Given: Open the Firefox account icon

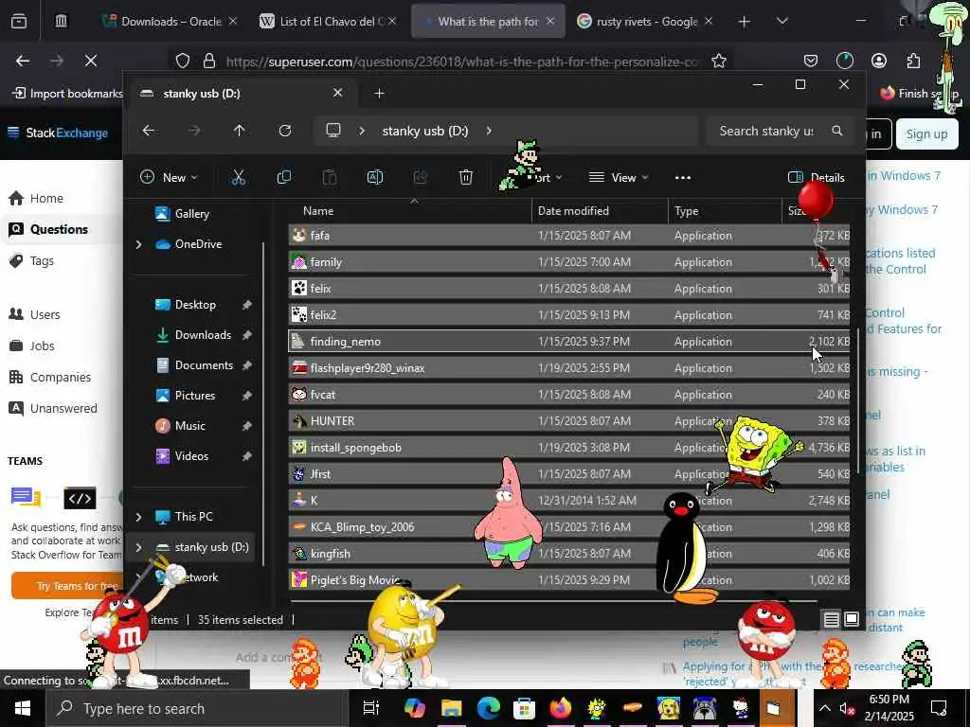Looking at the screenshot, I should point(879,61).
